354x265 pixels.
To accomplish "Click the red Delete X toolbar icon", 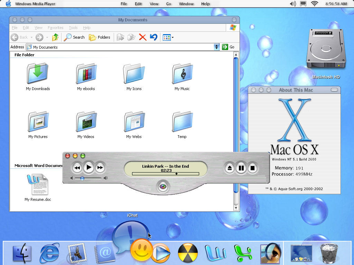I will coord(143,37).
